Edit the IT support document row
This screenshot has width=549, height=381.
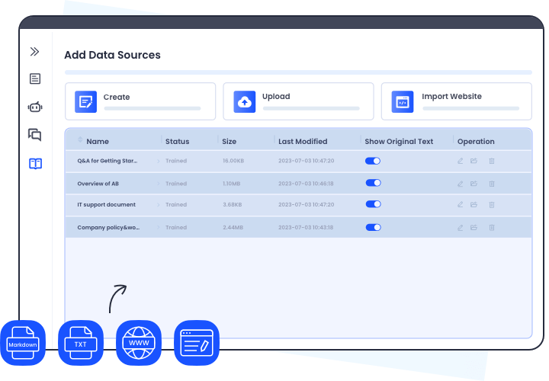[460, 205]
